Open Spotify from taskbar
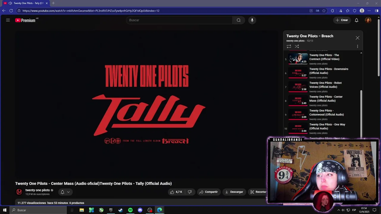 coord(130,210)
